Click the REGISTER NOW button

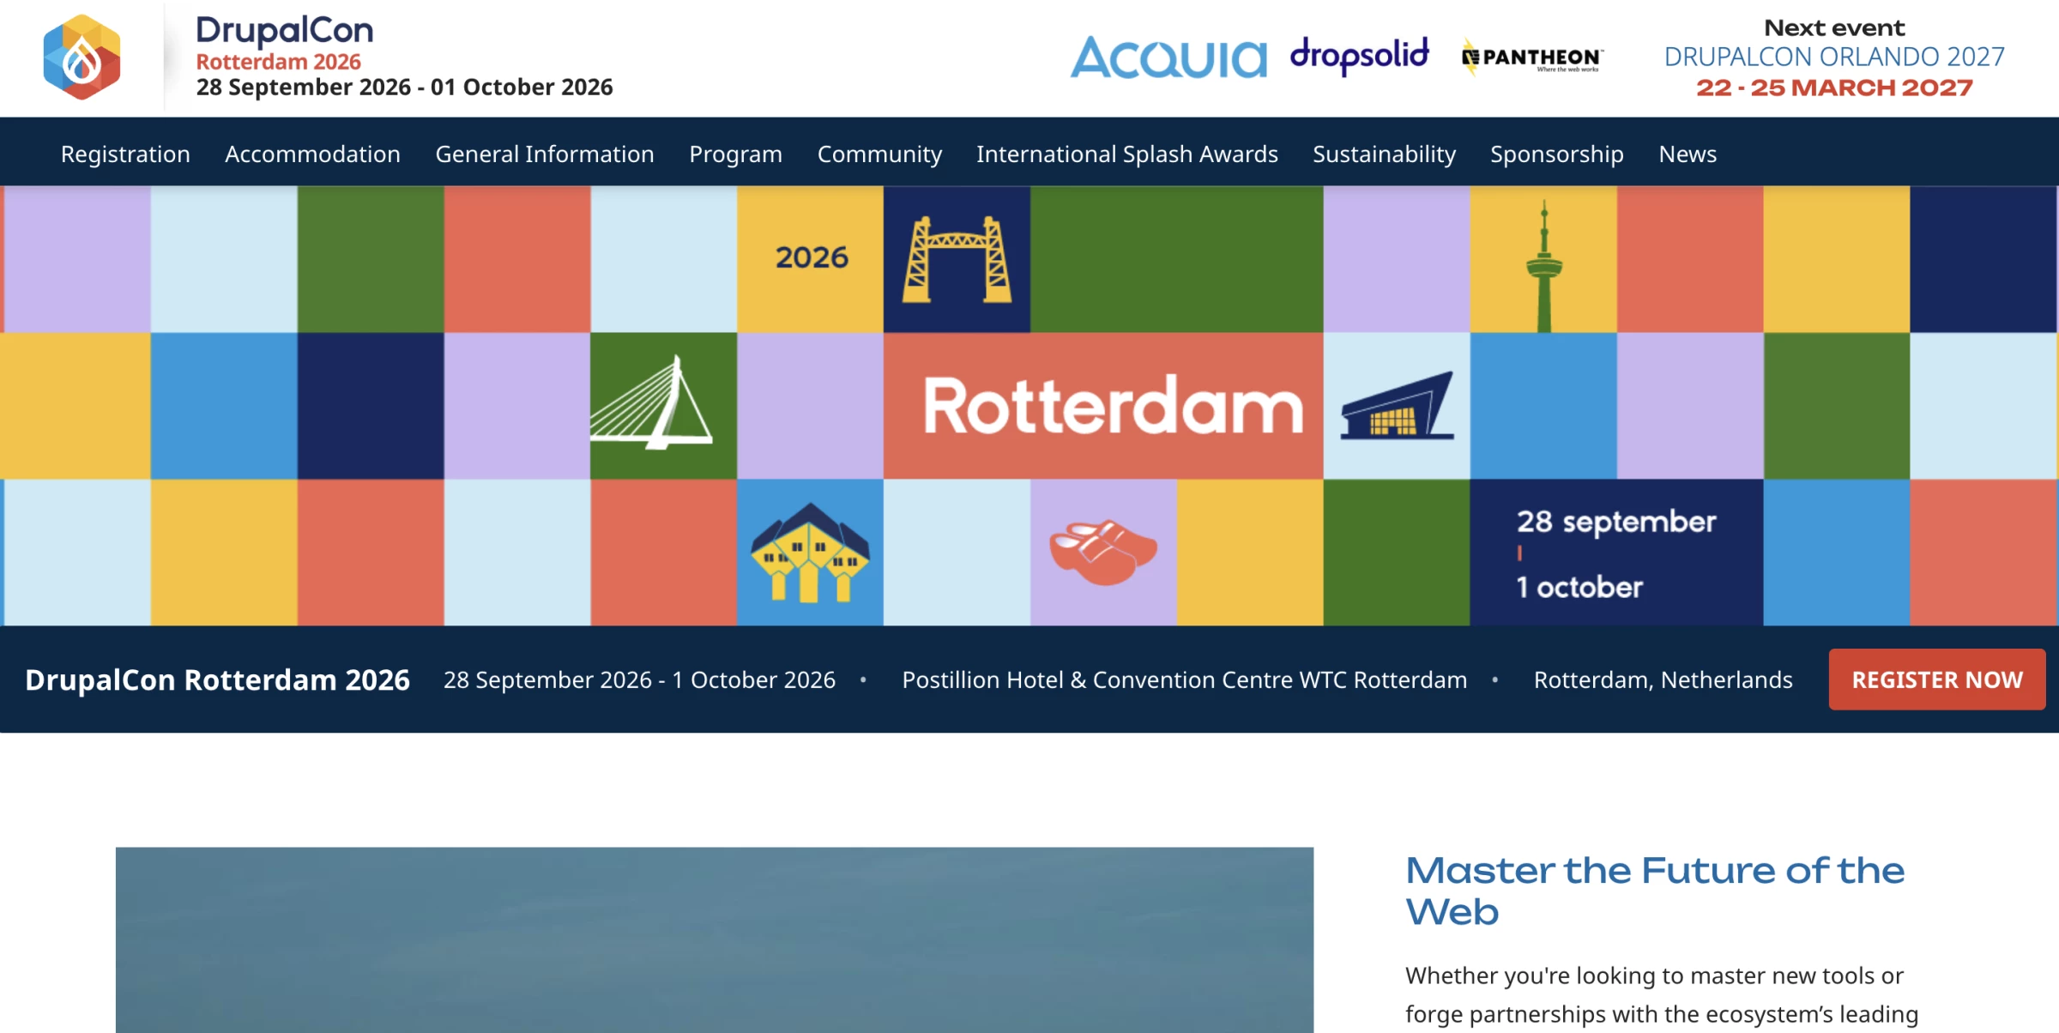[x=1937, y=680]
